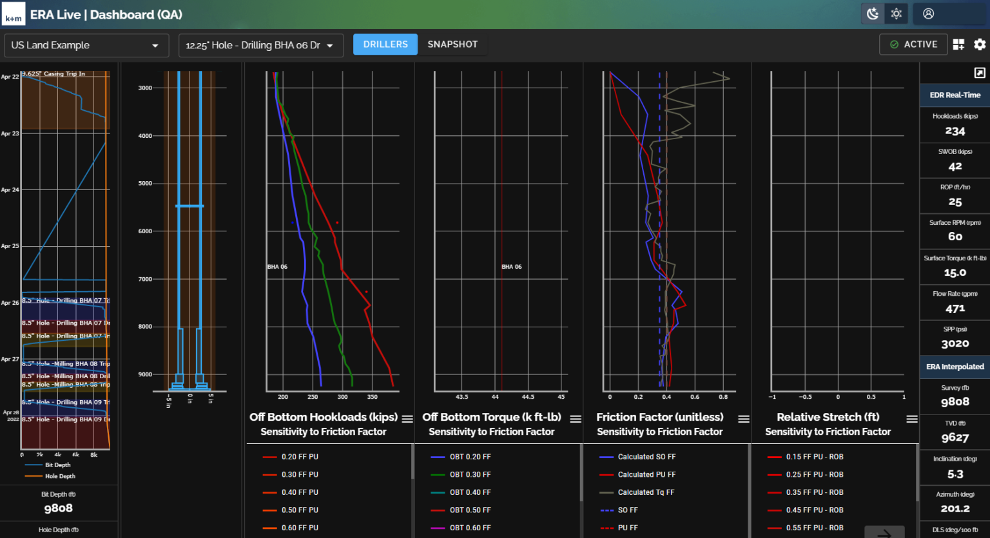This screenshot has height=538, width=990.
Task: Open Off Bottom Torque chart options menu
Action: tap(576, 419)
